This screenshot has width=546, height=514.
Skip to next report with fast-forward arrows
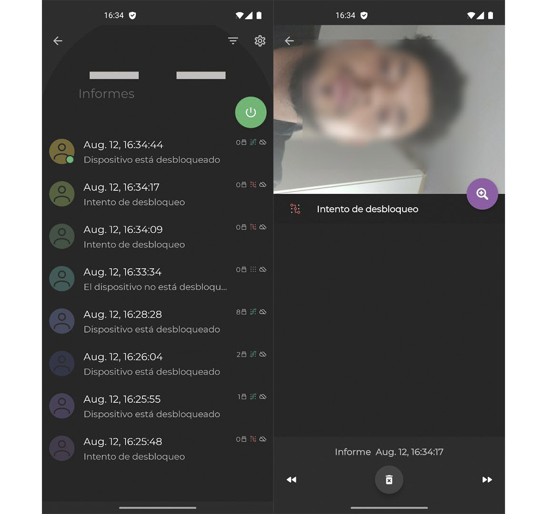click(487, 480)
